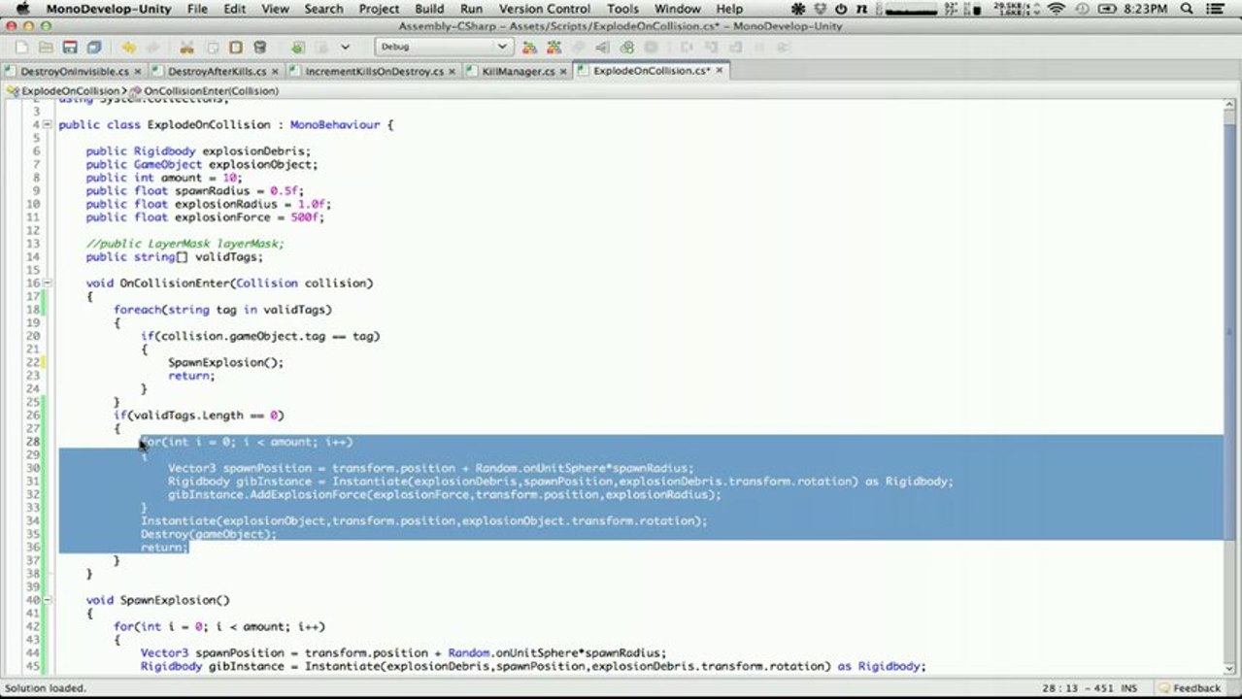Open the small arrow dropdown beside the Build icon
Viewport: 1242px width, 699px height.
tap(346, 47)
